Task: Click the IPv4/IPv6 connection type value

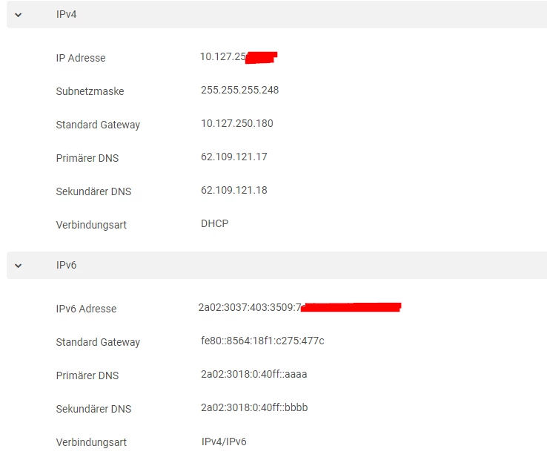Action: pos(224,442)
